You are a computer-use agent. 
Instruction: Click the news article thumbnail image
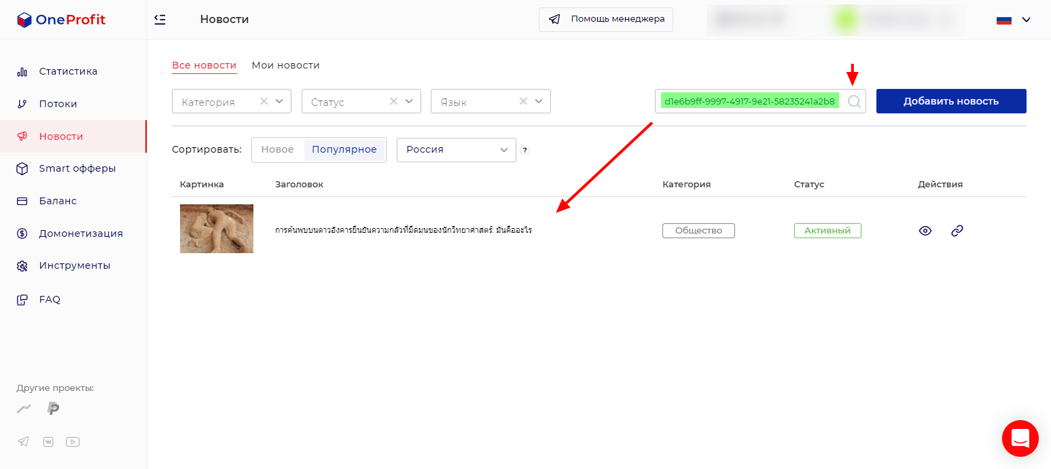click(217, 229)
